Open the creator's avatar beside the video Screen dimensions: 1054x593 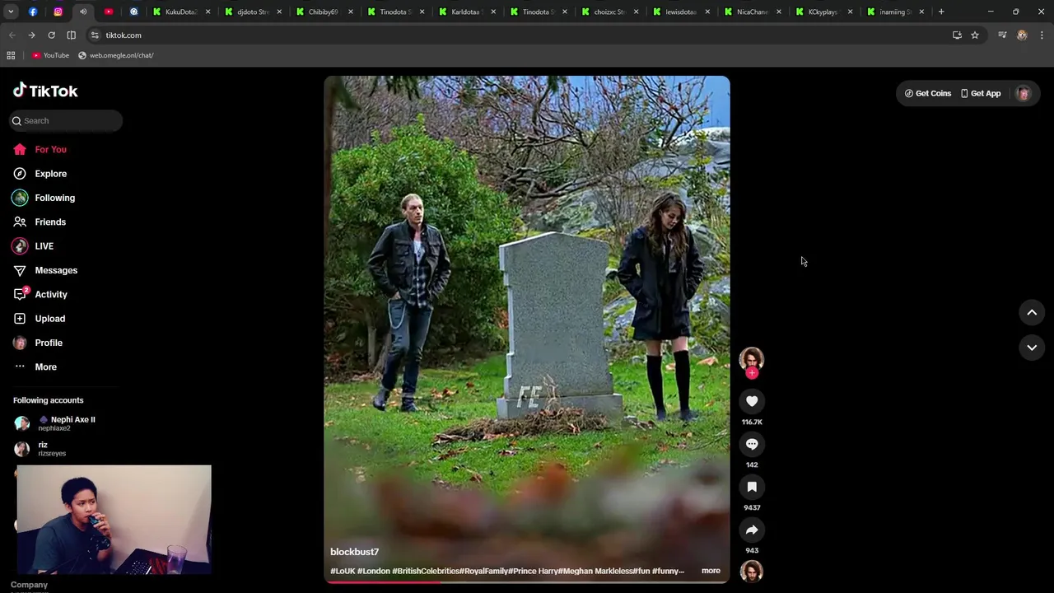coord(751,358)
